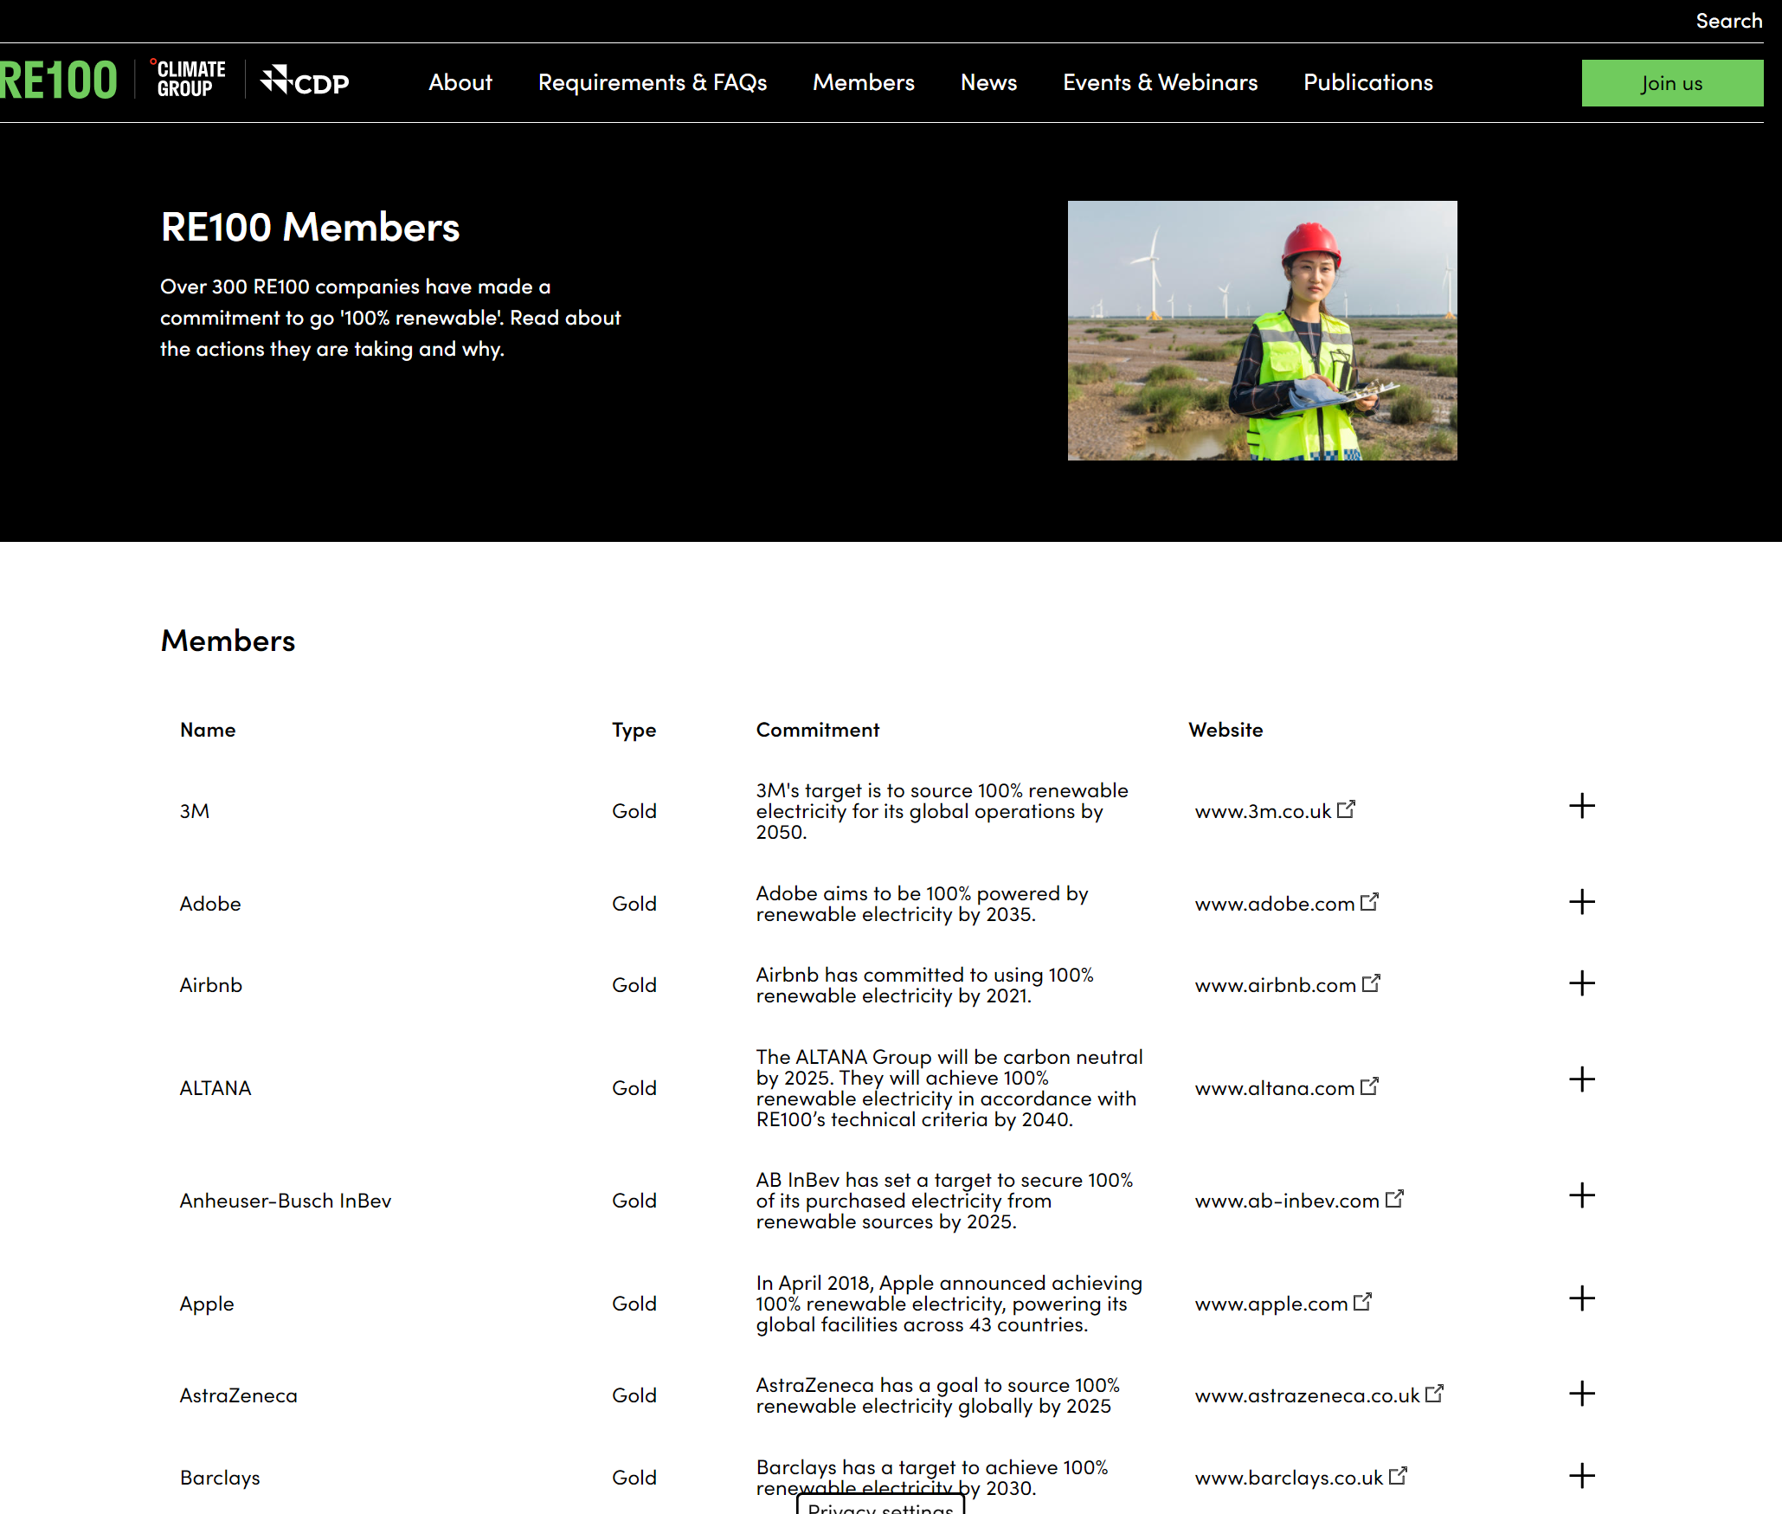Click external link icon beside www.airbnb.com
The width and height of the screenshot is (1782, 1514).
pos(1371,983)
